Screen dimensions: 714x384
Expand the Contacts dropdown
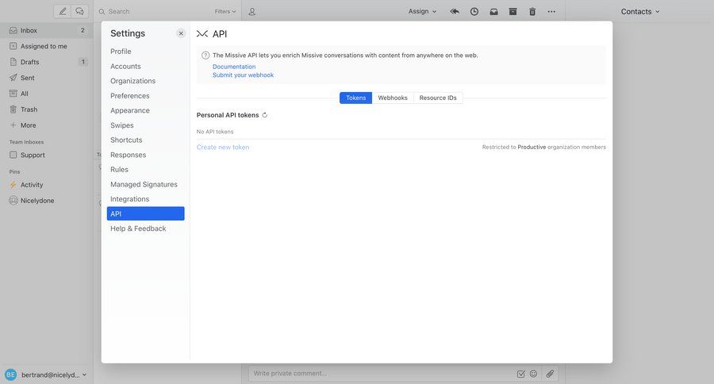pos(639,11)
